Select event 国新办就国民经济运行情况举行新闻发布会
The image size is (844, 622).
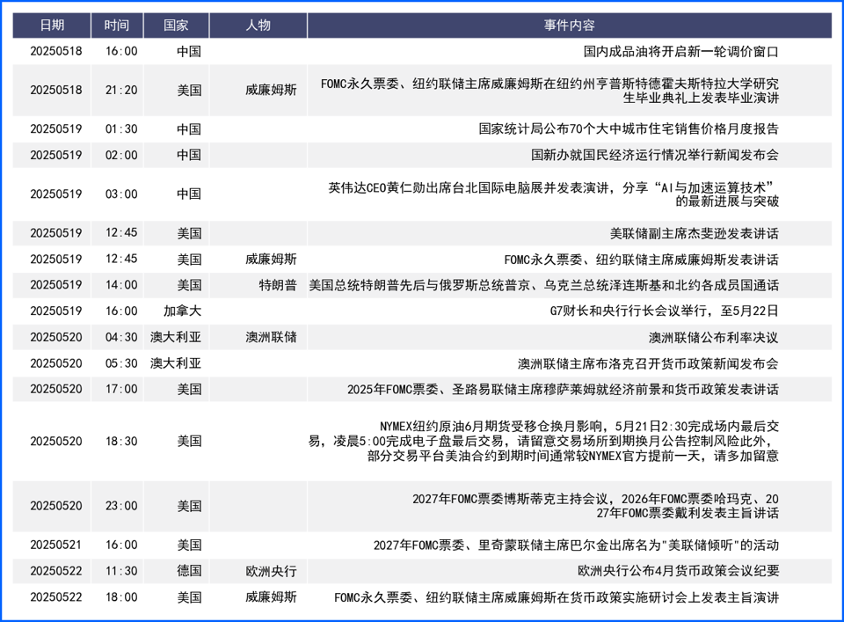(x=654, y=155)
